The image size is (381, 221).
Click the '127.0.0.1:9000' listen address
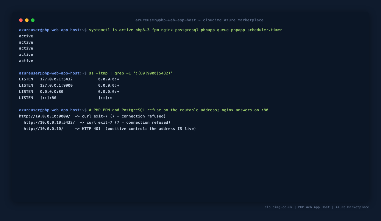(x=56, y=85)
